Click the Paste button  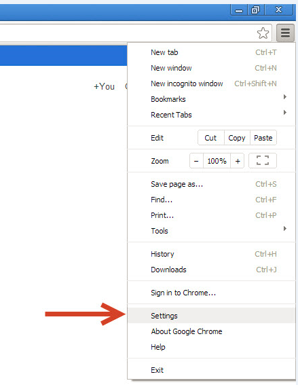click(263, 138)
